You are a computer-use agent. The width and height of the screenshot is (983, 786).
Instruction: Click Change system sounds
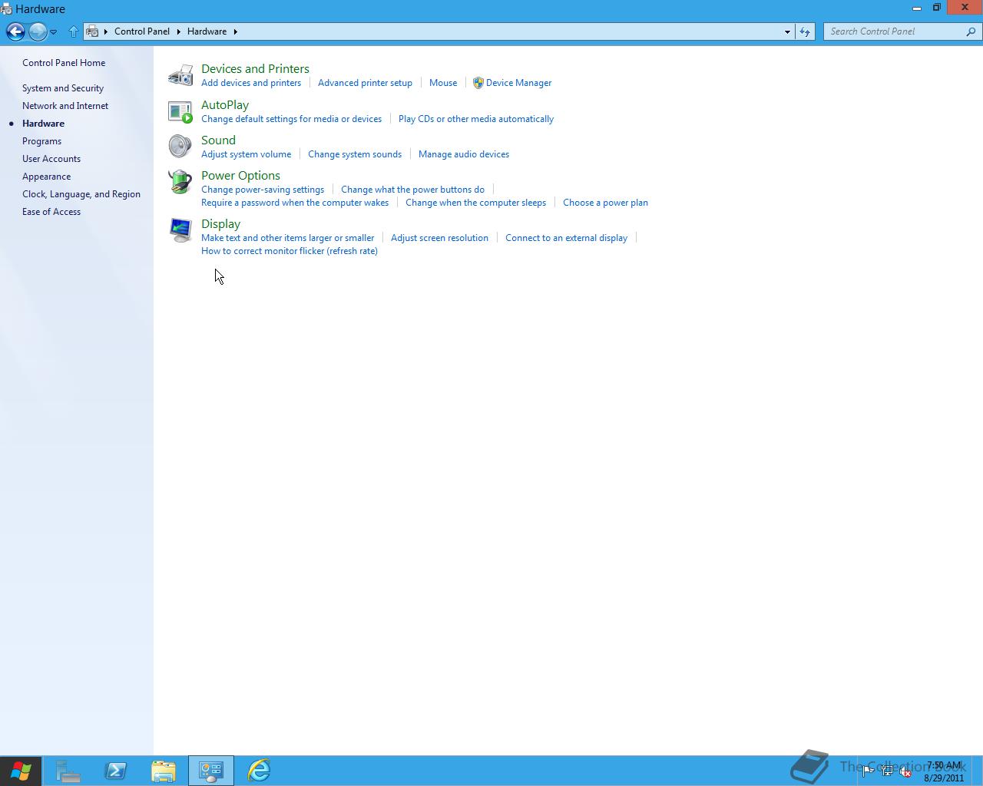click(355, 154)
